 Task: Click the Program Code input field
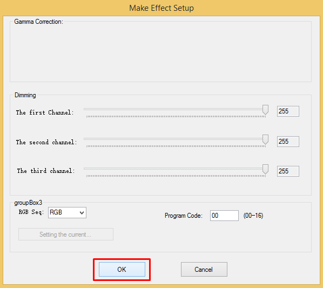224,216
